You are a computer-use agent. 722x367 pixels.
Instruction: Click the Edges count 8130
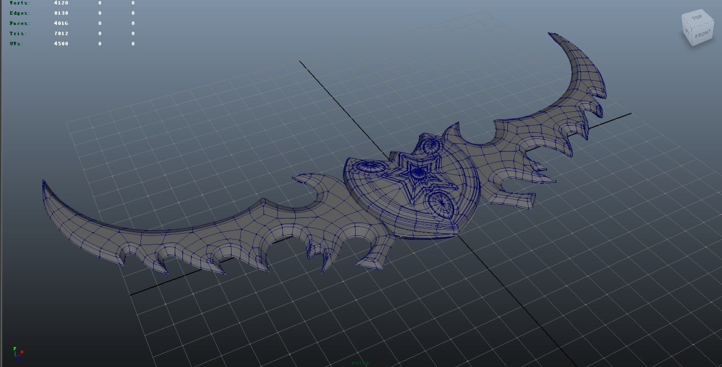click(61, 13)
